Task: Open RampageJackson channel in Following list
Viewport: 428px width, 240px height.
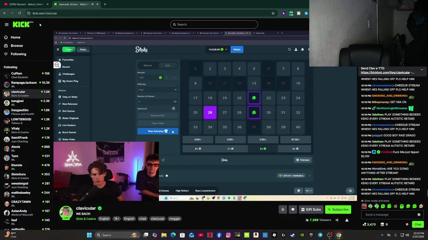Action: pyautogui.click(x=27, y=84)
